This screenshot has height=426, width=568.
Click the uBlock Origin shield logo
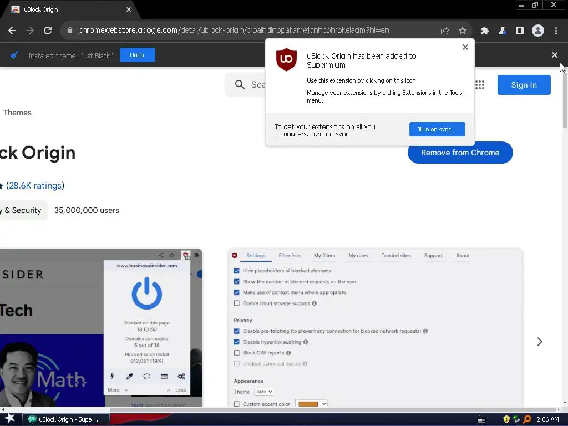coord(287,59)
